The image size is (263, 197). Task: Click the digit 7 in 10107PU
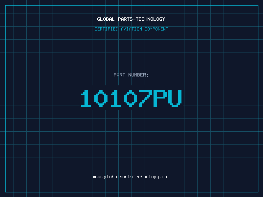tap(145, 98)
